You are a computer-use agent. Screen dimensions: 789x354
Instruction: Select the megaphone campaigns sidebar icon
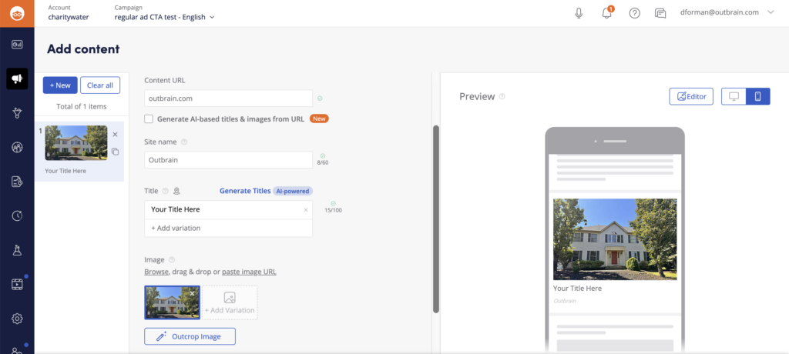(17, 78)
